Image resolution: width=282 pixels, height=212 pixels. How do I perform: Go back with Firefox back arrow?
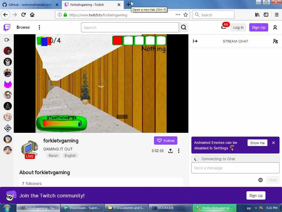point(6,15)
